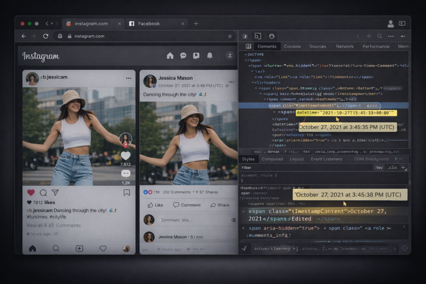Reload the page with the refresh button
Image resolution: width=426 pixels, height=284 pixels.
point(46,36)
